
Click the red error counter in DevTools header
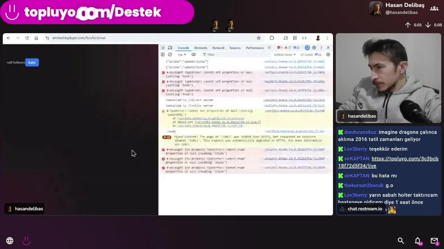pos(280,48)
